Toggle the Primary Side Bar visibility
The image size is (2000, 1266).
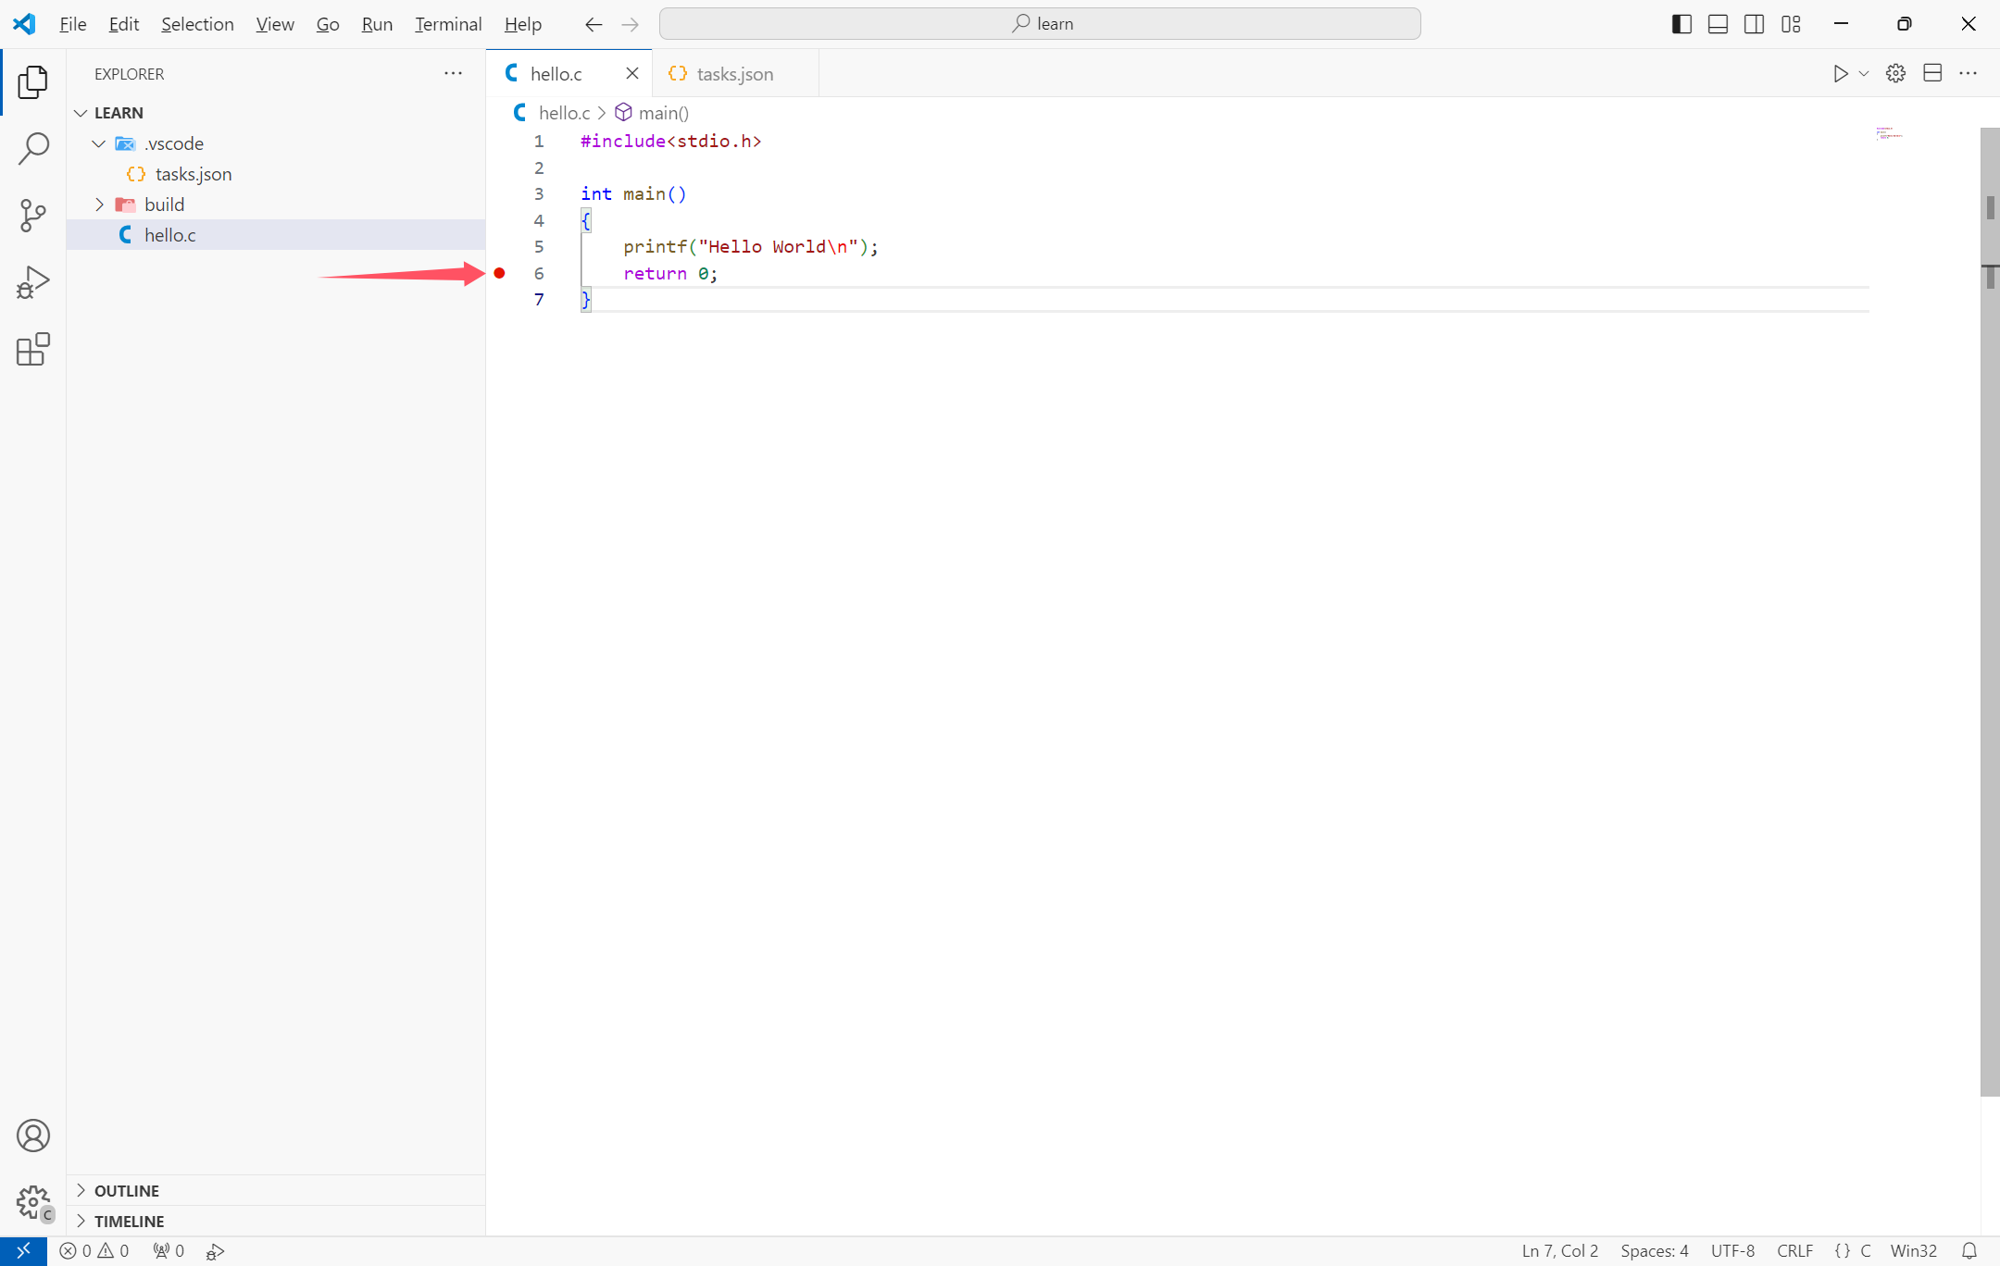click(x=1681, y=24)
